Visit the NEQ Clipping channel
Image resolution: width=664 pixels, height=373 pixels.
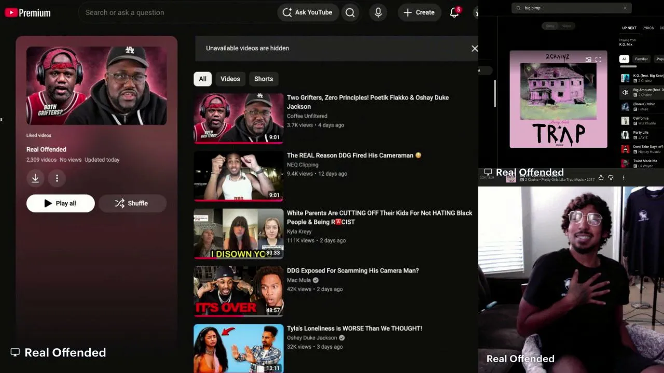point(302,165)
